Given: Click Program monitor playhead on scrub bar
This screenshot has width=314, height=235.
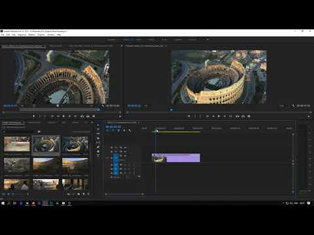Looking at the screenshot, I should coord(171,110).
